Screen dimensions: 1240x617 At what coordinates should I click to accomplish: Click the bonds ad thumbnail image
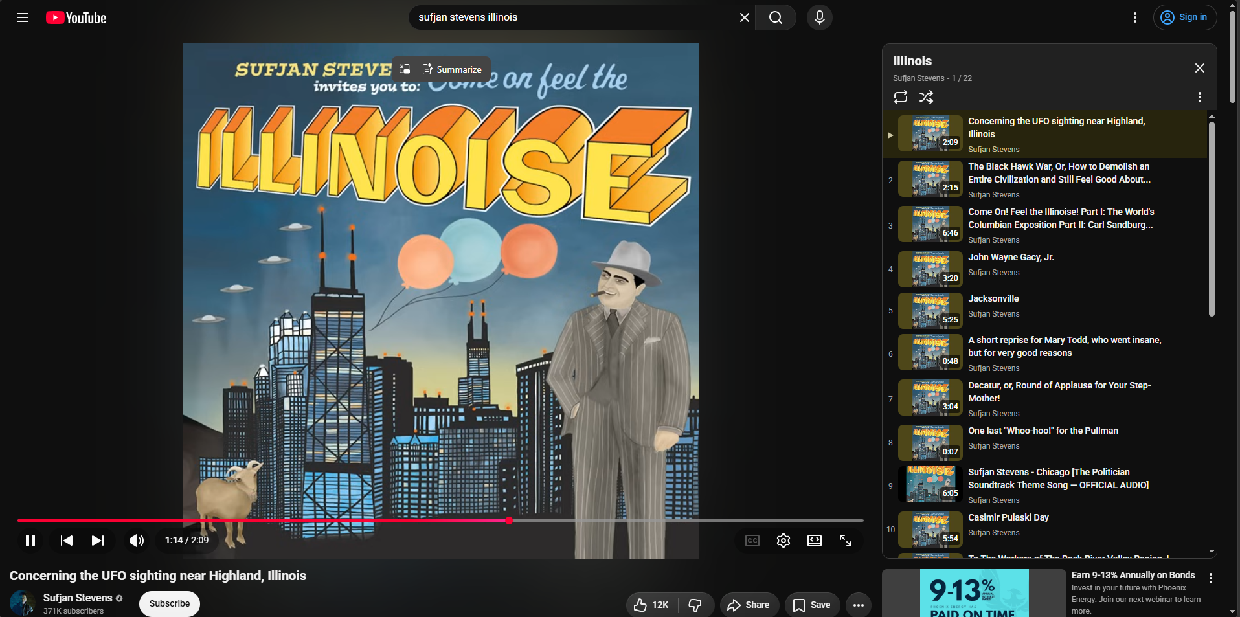pos(974,593)
